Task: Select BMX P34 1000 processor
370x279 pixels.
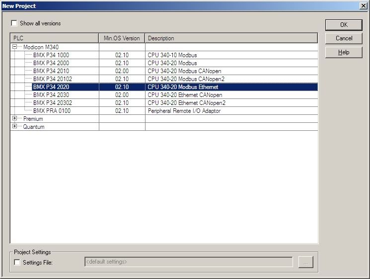Action: (51, 55)
